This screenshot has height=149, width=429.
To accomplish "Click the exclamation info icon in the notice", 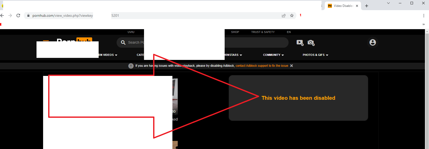I will pyautogui.click(x=131, y=66).
